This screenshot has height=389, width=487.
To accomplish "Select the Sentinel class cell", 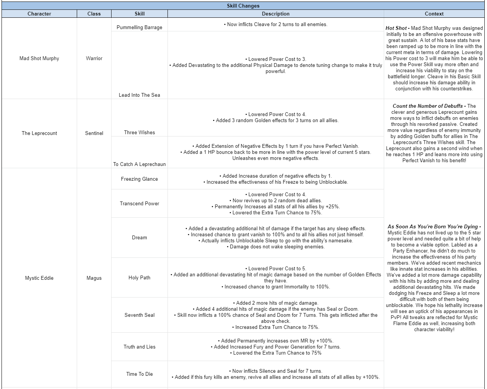I will [94, 133].
